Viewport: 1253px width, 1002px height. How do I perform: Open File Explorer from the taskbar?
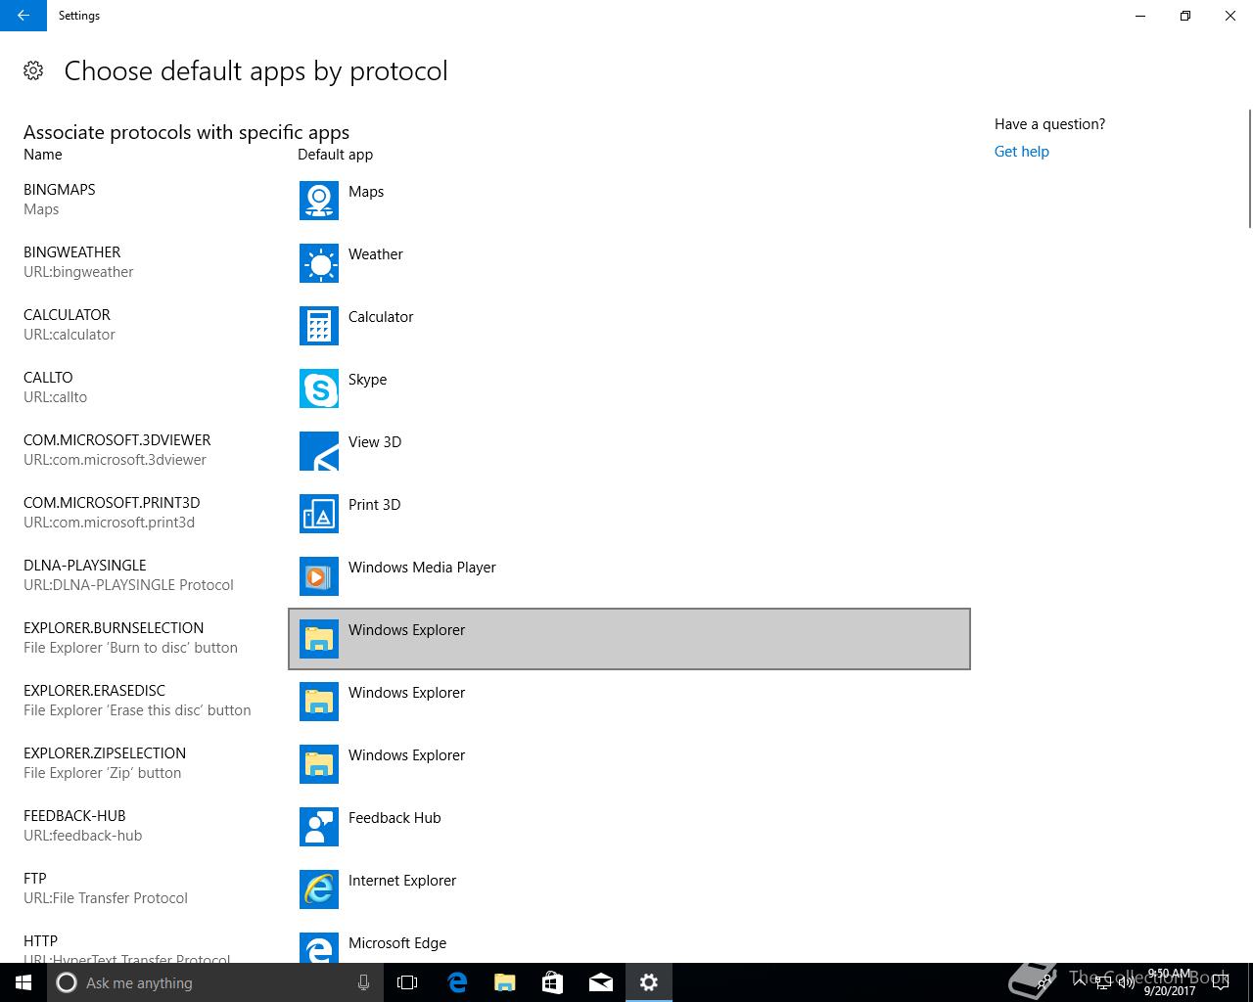(x=504, y=982)
